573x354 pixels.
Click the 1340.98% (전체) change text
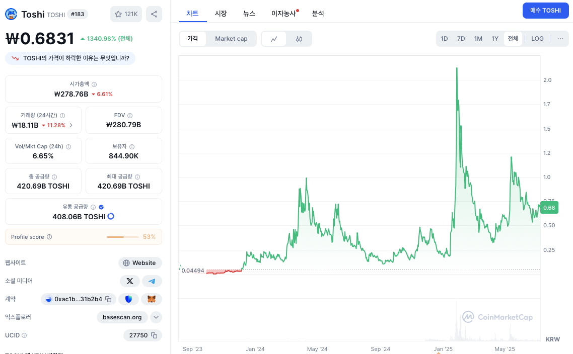pyautogui.click(x=109, y=39)
